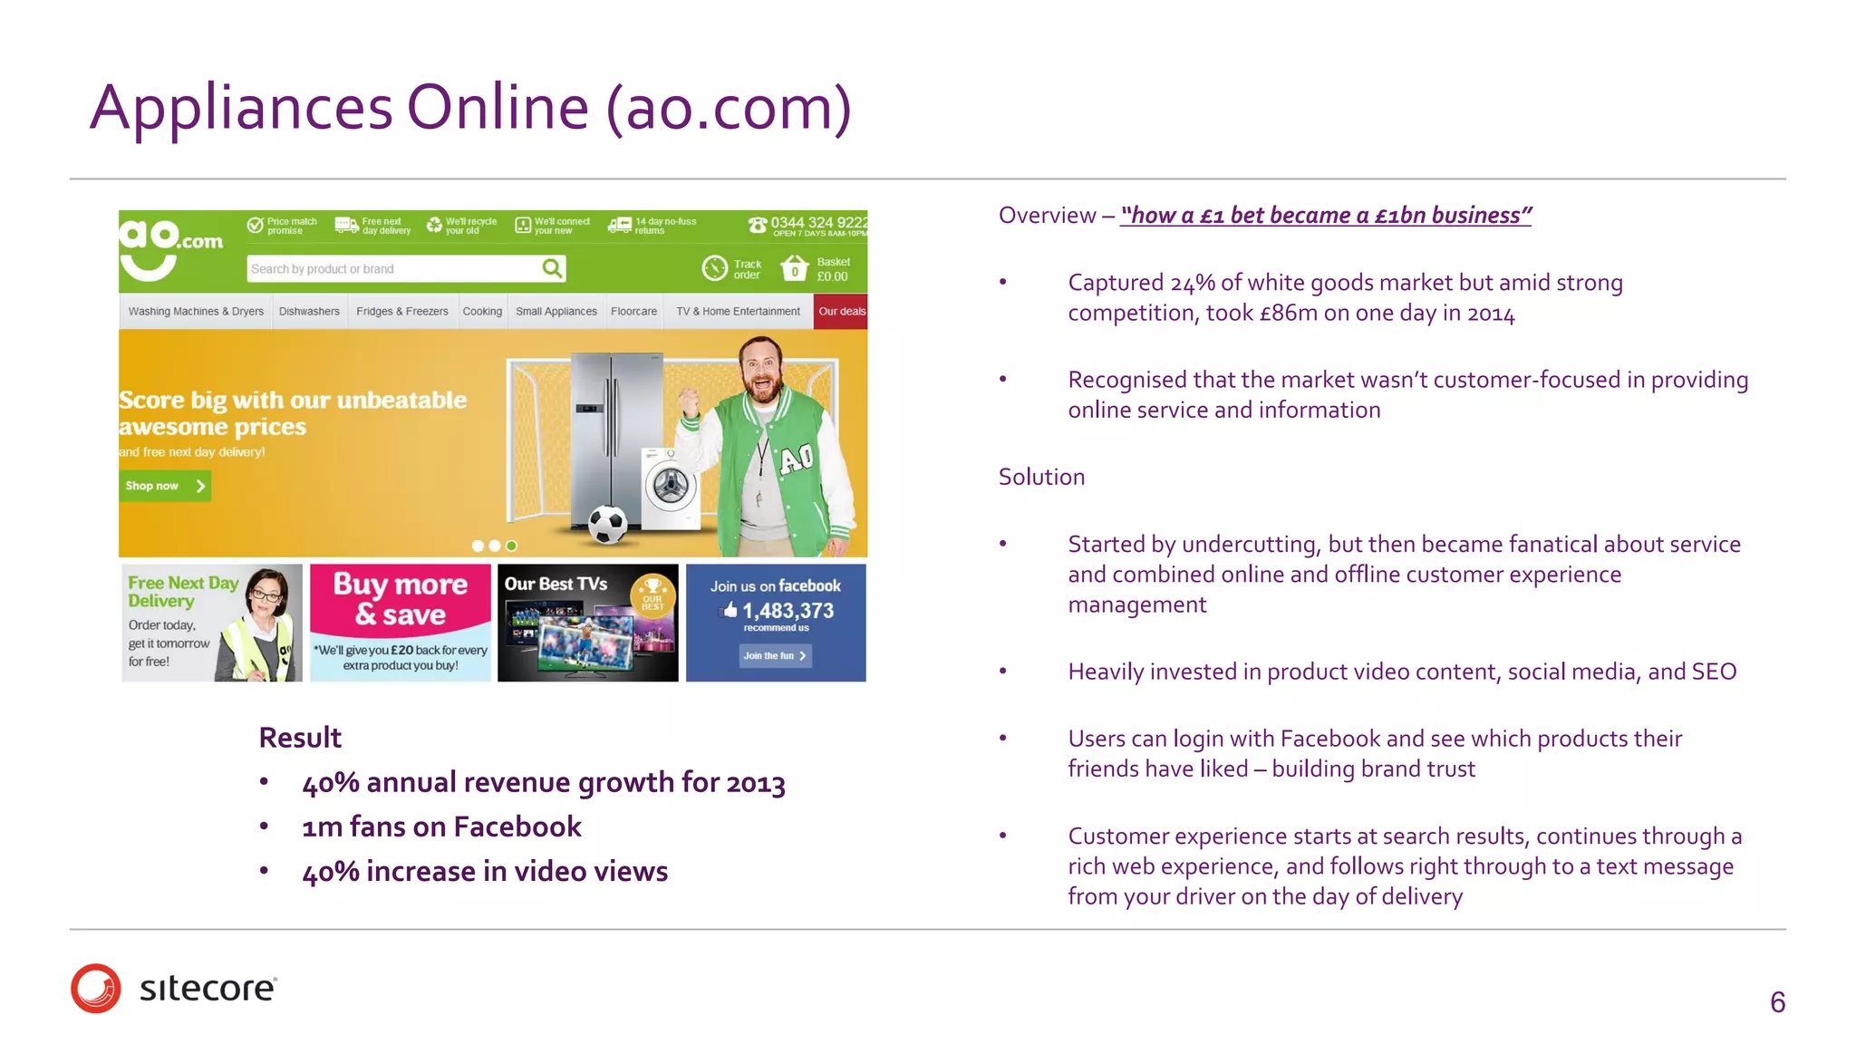Open the Cooking menu item
Screen dimensions: 1856x1044
point(482,312)
